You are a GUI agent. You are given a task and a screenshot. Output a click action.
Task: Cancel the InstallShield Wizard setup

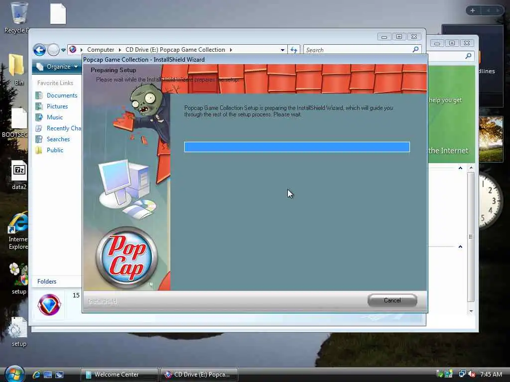click(392, 300)
